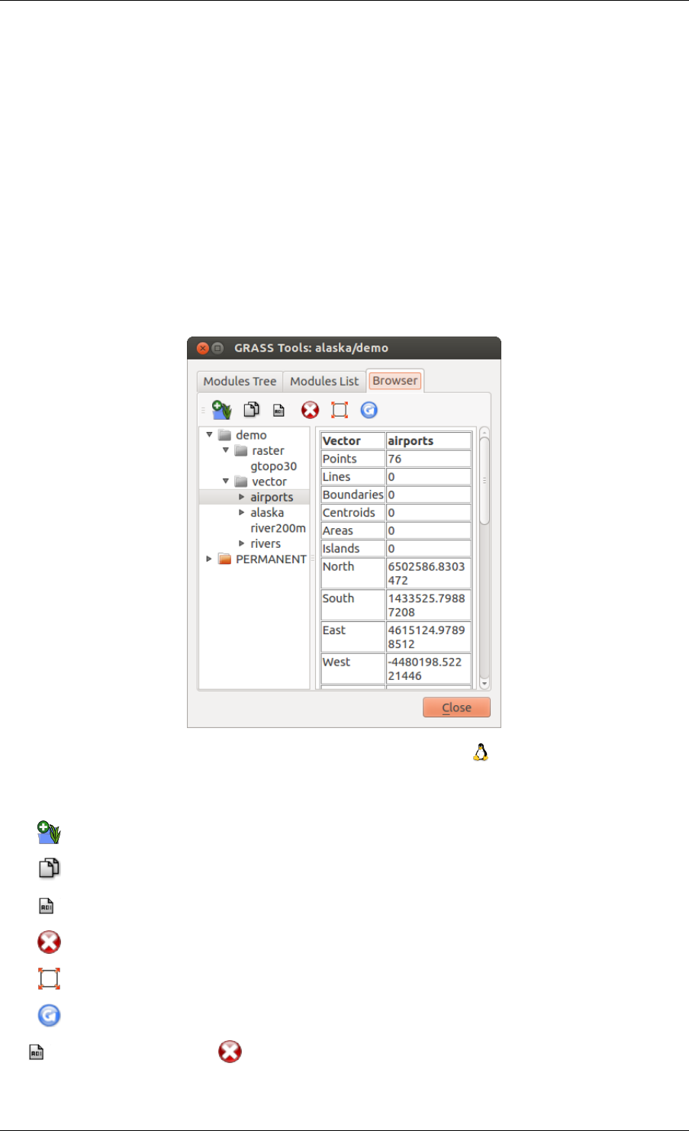This screenshot has height=1131, width=689.
Task: Click the add selected map to canvas icon
Action: [221, 410]
